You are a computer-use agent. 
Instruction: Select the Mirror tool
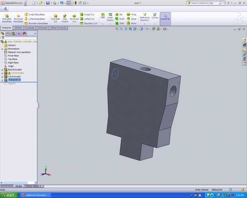click(x=131, y=24)
